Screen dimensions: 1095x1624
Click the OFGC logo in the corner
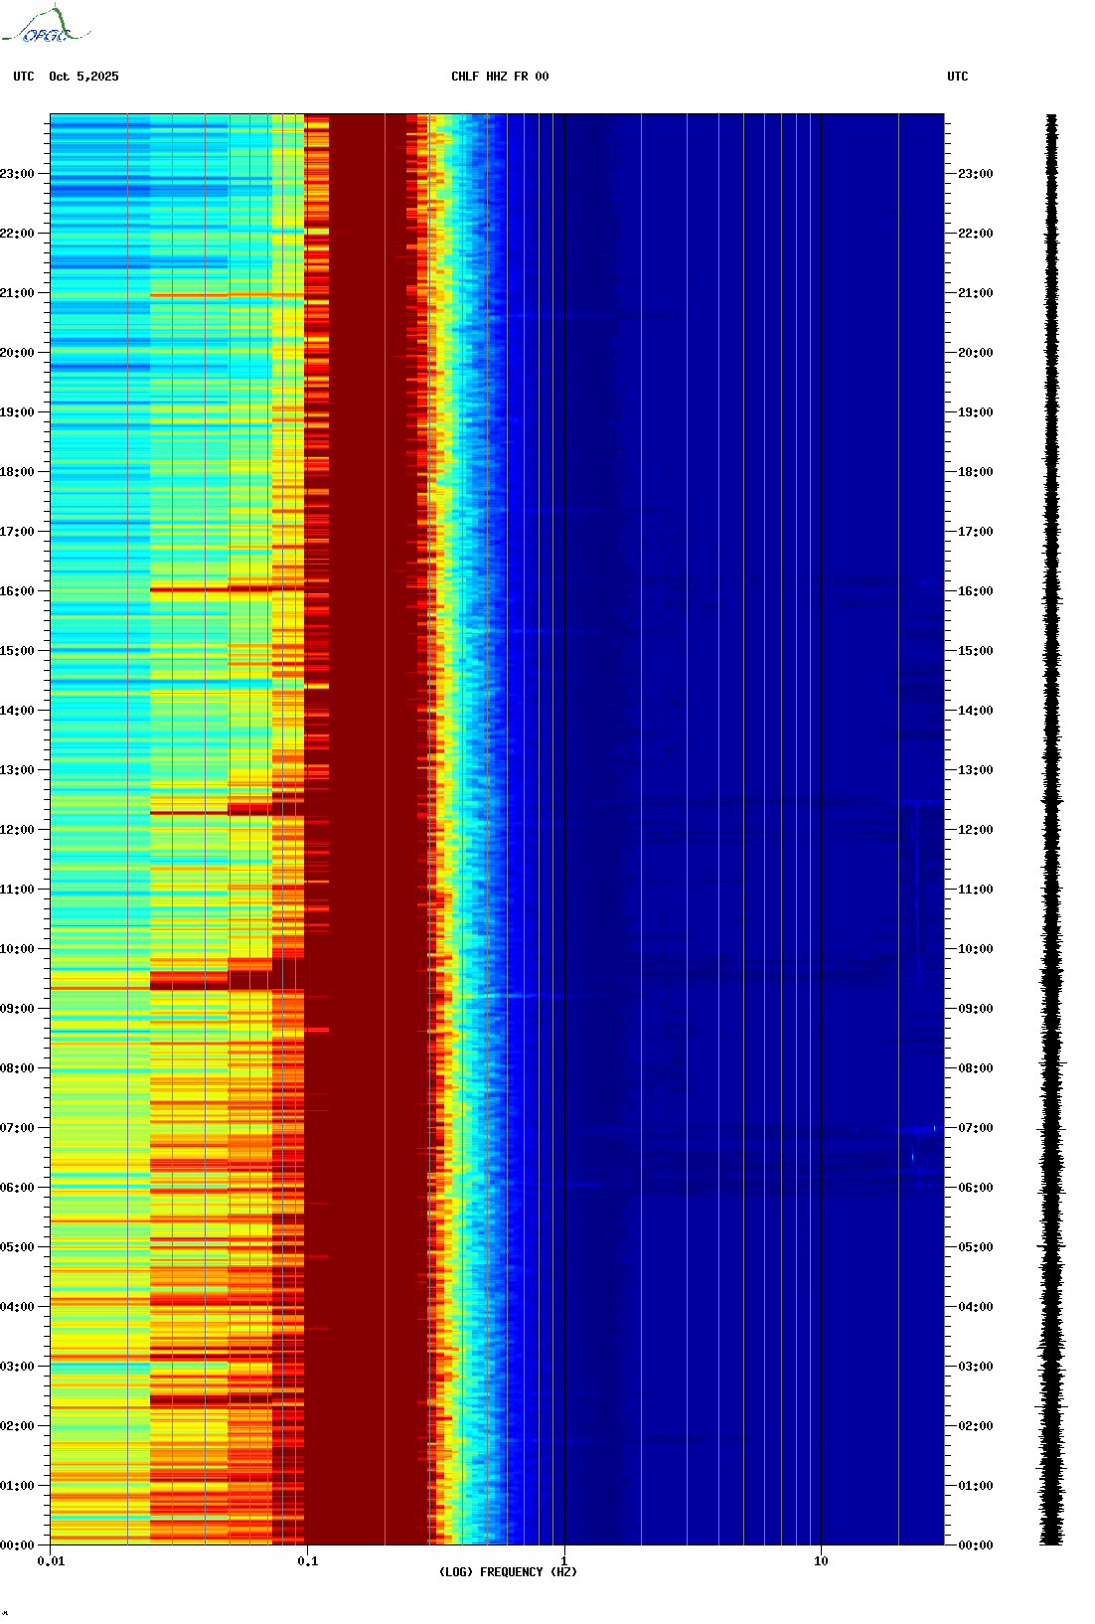click(x=46, y=26)
